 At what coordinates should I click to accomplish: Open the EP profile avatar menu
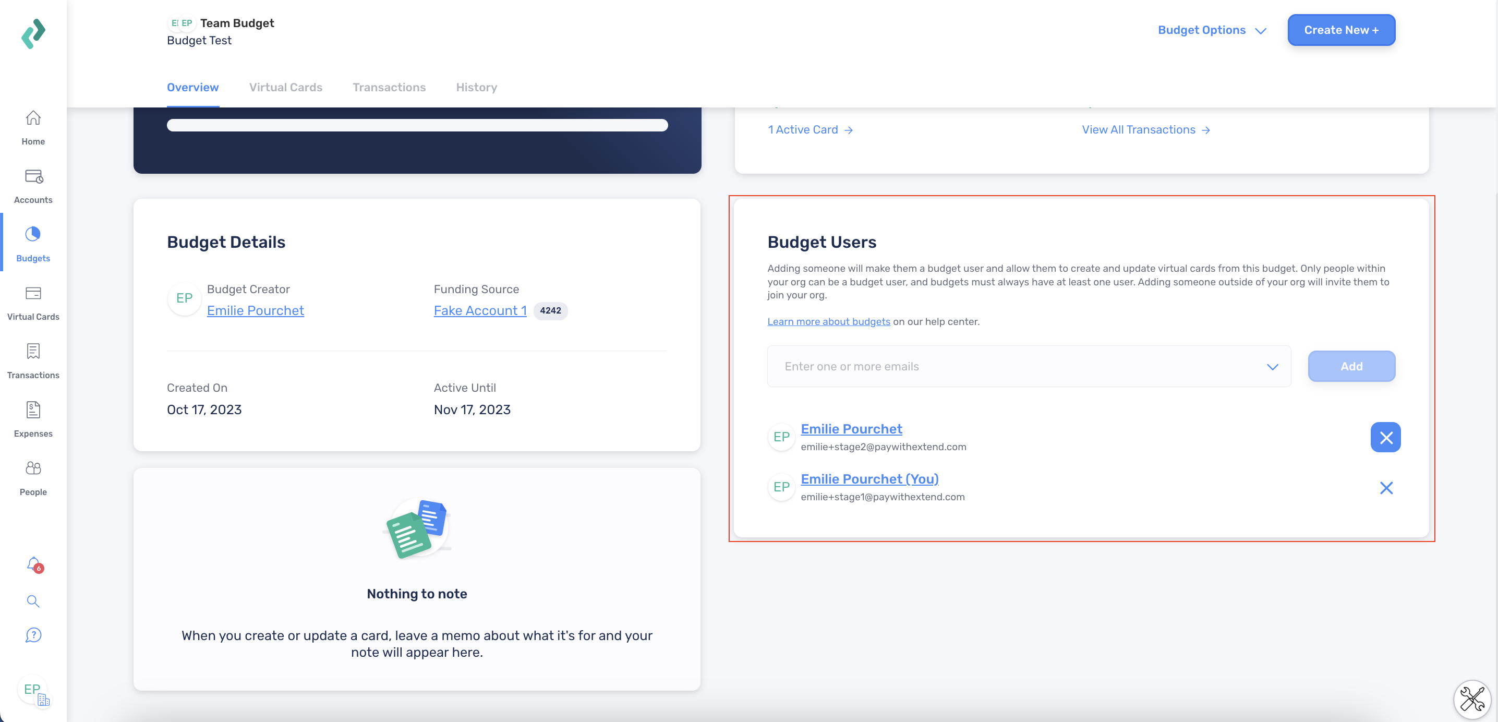34,691
